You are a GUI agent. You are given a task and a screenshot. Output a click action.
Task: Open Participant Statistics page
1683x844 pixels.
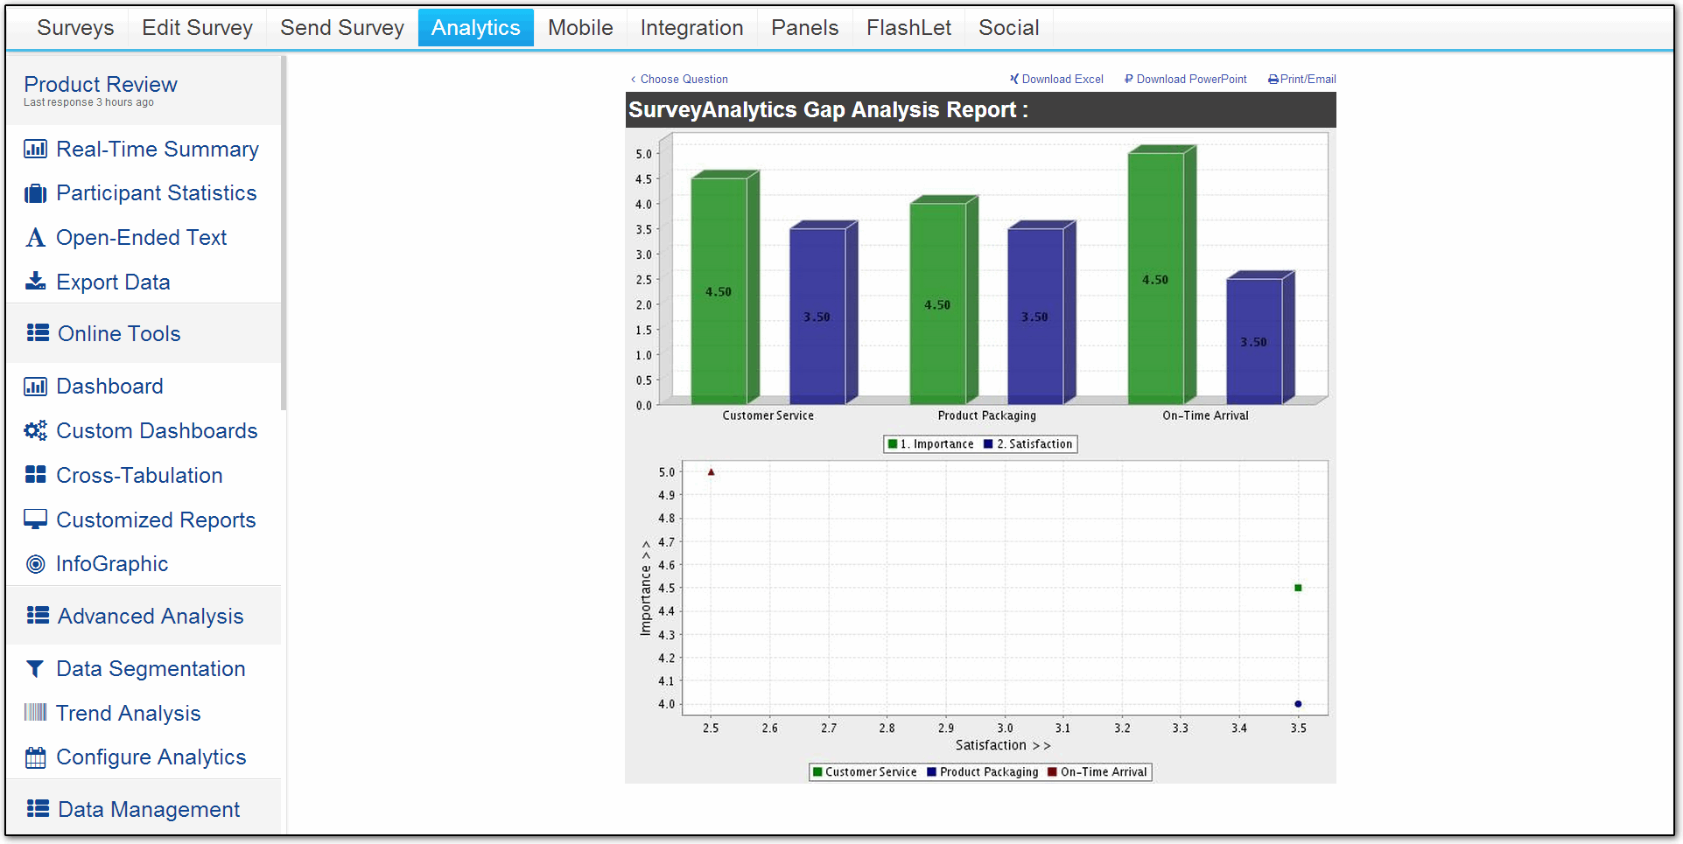157,193
